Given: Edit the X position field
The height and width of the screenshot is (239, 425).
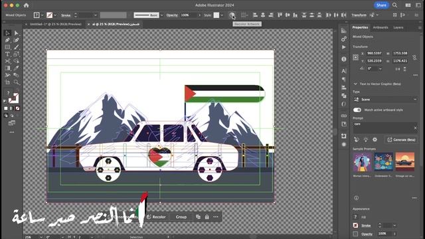Looking at the screenshot, I should (x=375, y=53).
